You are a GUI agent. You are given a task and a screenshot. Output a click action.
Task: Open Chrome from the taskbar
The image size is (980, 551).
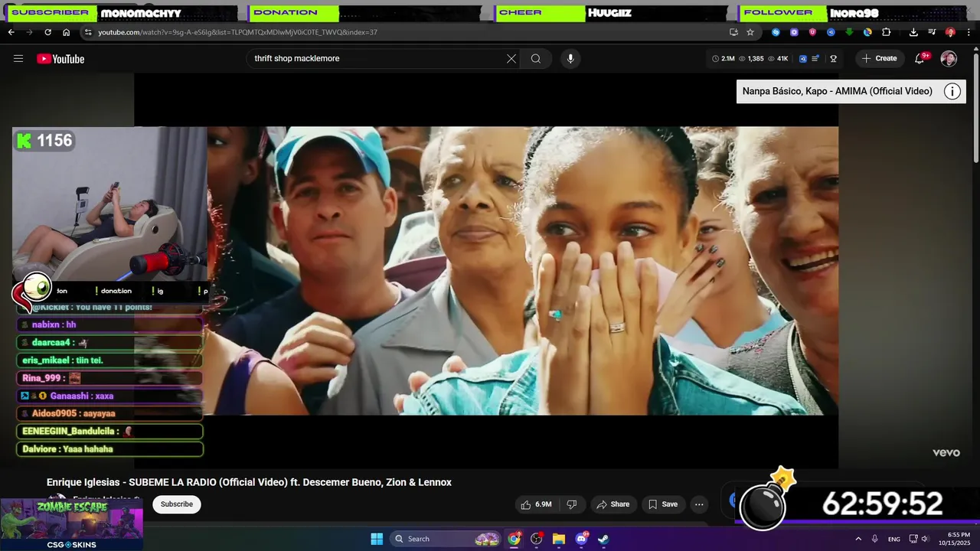514,539
